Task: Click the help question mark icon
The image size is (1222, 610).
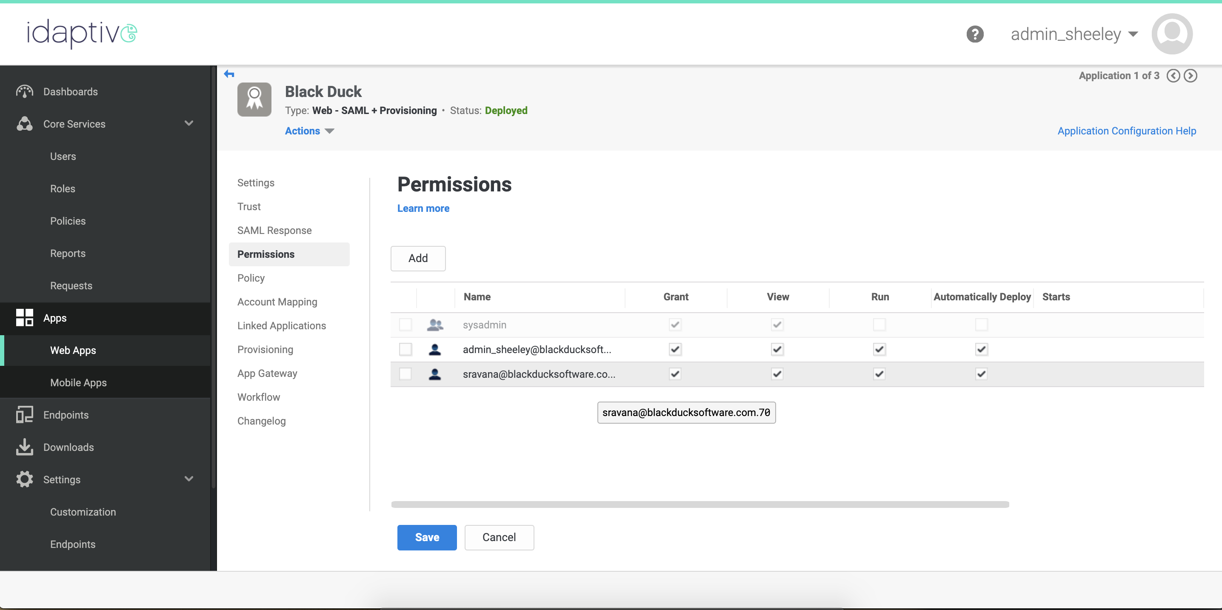Action: point(975,34)
